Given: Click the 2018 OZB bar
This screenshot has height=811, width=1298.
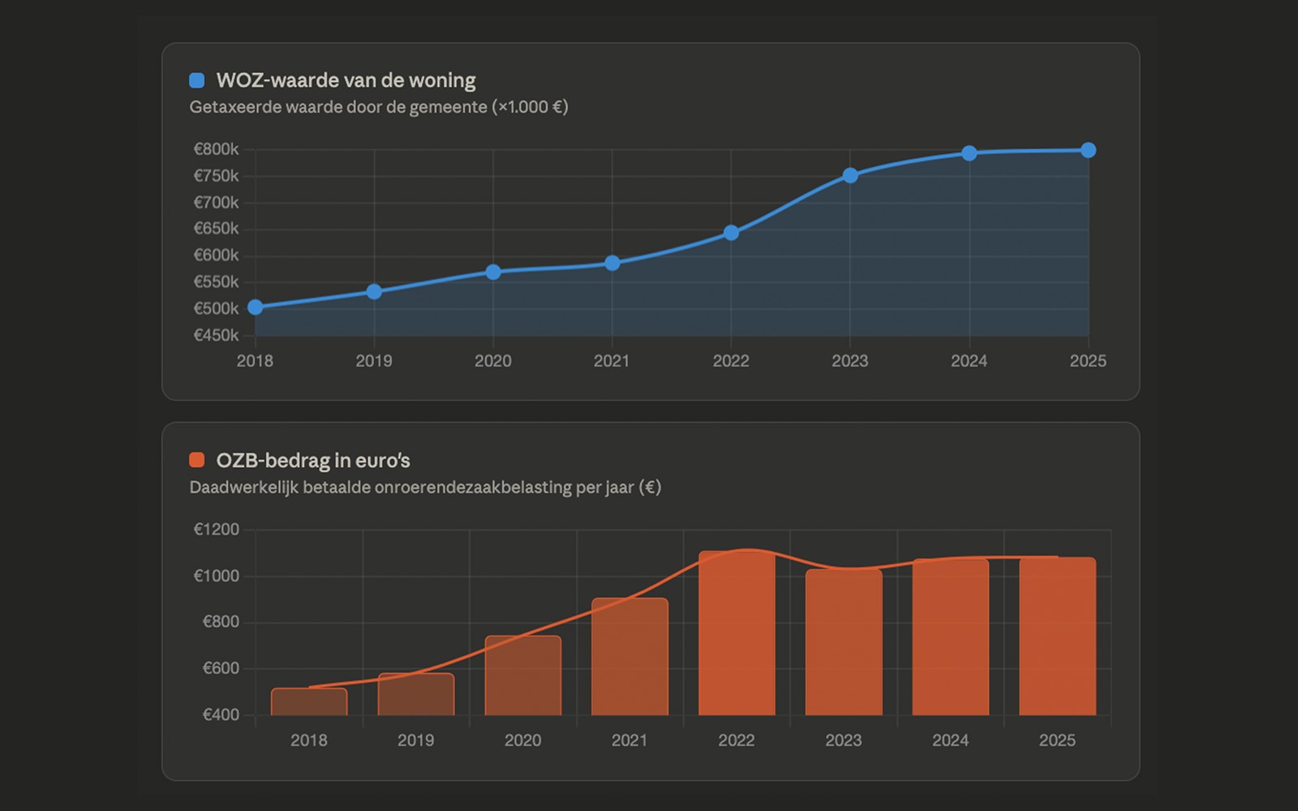Looking at the screenshot, I should pyautogui.click(x=309, y=702).
